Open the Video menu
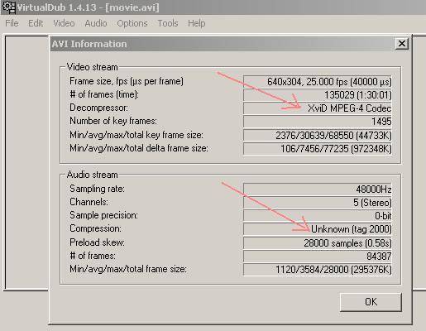 coord(64,23)
